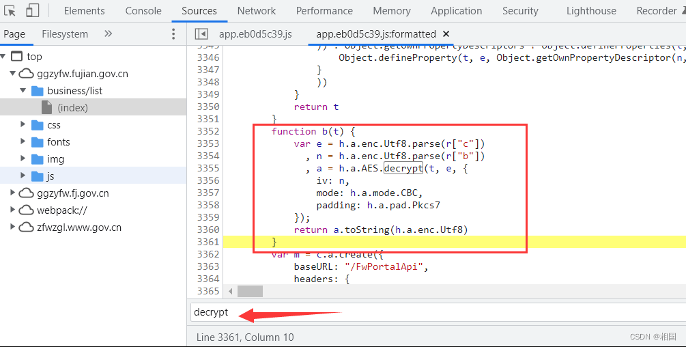The image size is (686, 347).
Task: Select the img folder
Action: pyautogui.click(x=55, y=159)
